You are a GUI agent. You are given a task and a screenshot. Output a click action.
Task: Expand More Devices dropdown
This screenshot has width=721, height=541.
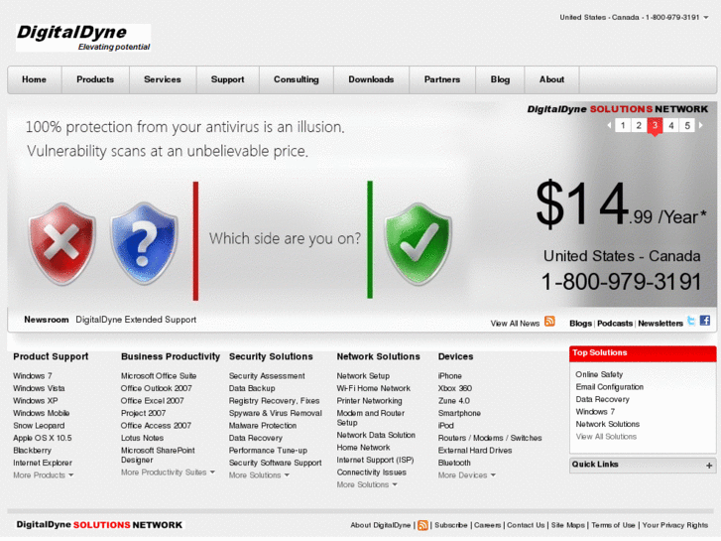pyautogui.click(x=467, y=475)
